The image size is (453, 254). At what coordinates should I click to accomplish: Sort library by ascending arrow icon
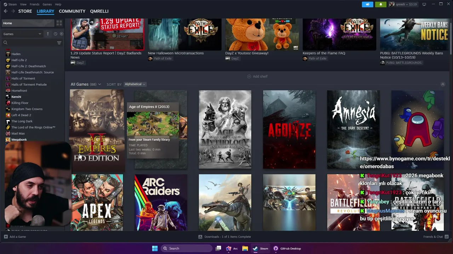tap(48, 34)
